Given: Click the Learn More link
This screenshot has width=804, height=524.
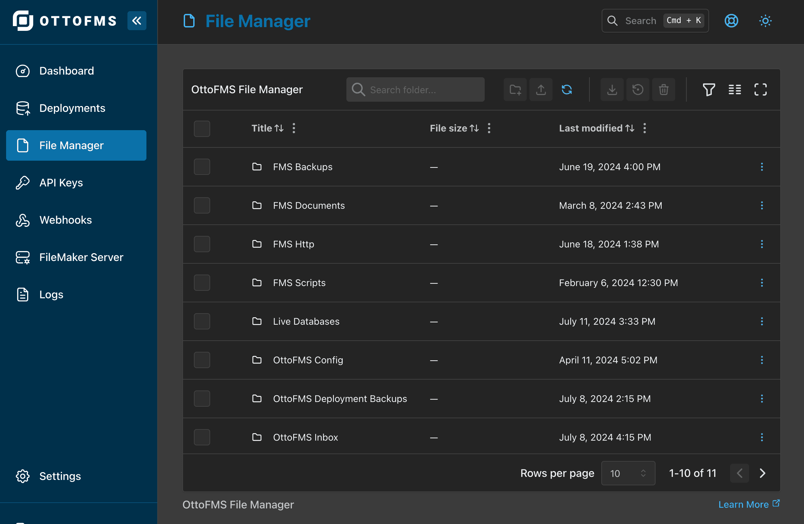Looking at the screenshot, I should (744, 504).
